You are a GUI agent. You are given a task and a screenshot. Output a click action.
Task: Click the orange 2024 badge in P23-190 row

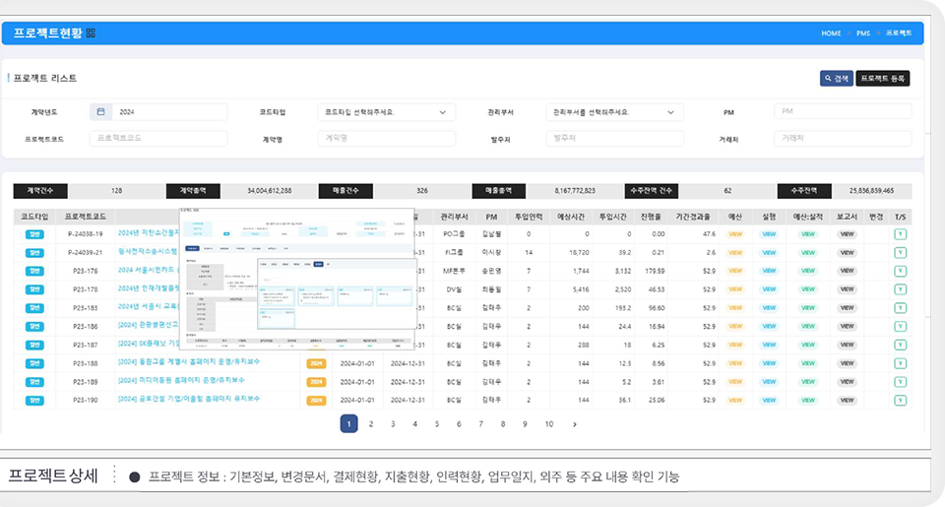pos(316,401)
